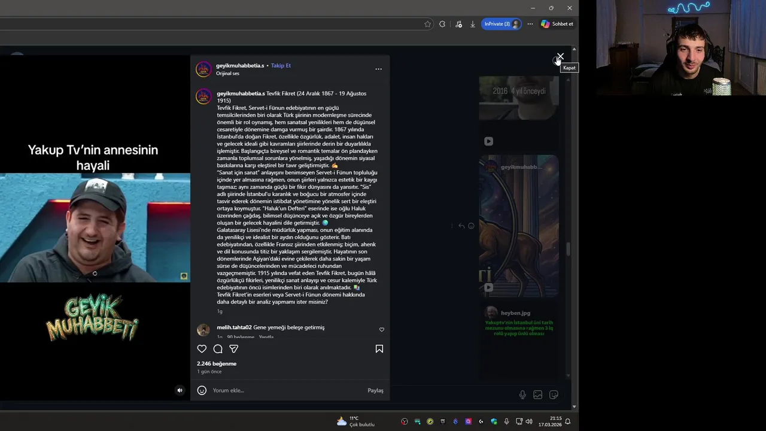Open the yellow circle tray icon

pos(430,421)
